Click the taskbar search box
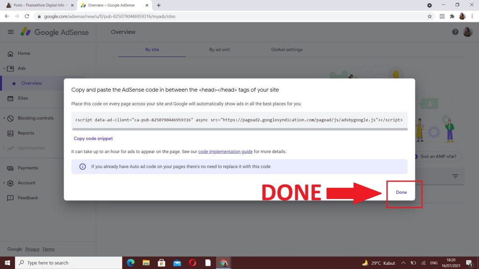Screen dimensions: 479x269 click(68, 262)
